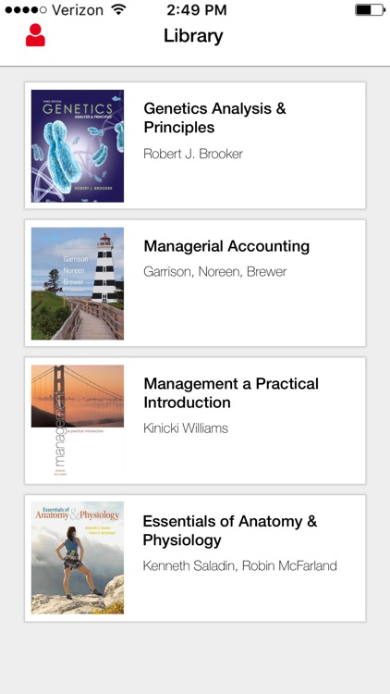Select the Managerial Accounting title
390x694 pixels.
[226, 246]
